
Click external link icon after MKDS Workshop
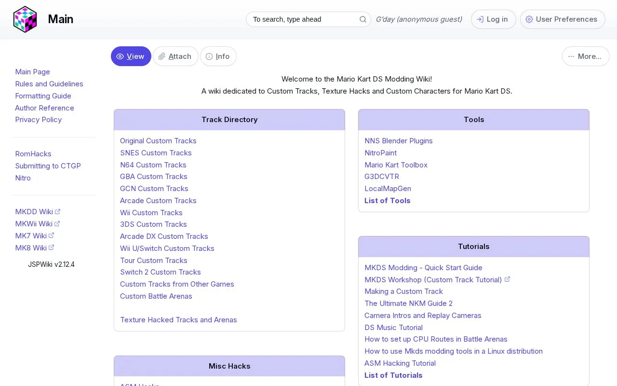click(x=507, y=279)
